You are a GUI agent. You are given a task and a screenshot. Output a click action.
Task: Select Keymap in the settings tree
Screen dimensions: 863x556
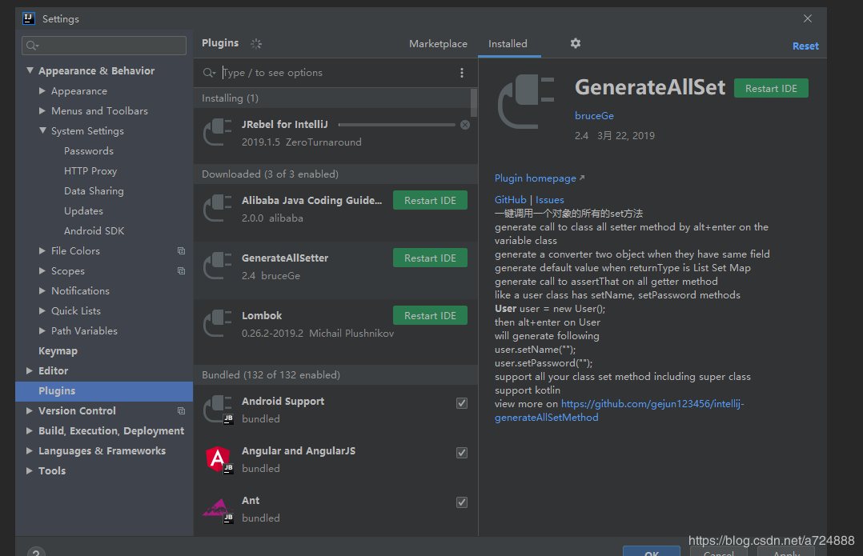click(x=58, y=351)
